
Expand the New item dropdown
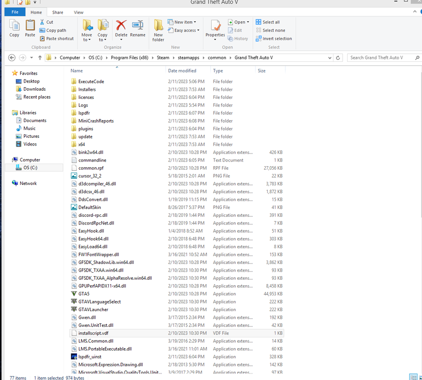tap(194, 21)
